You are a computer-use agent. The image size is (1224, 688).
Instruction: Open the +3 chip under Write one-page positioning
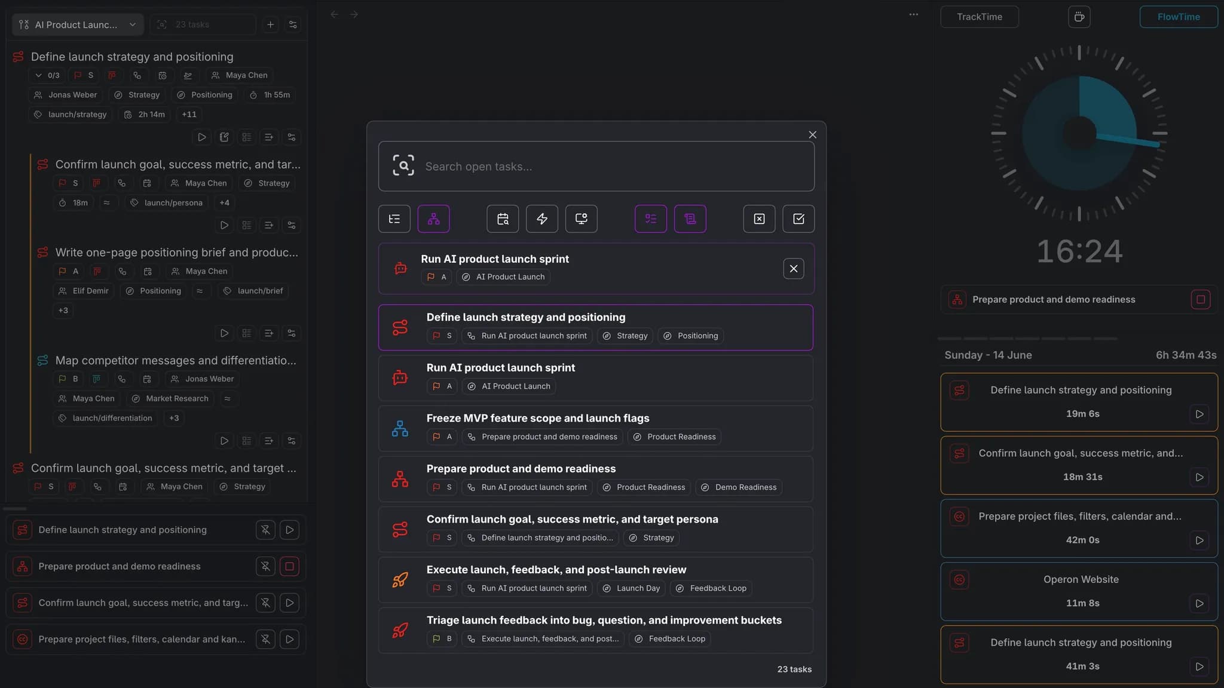click(63, 310)
